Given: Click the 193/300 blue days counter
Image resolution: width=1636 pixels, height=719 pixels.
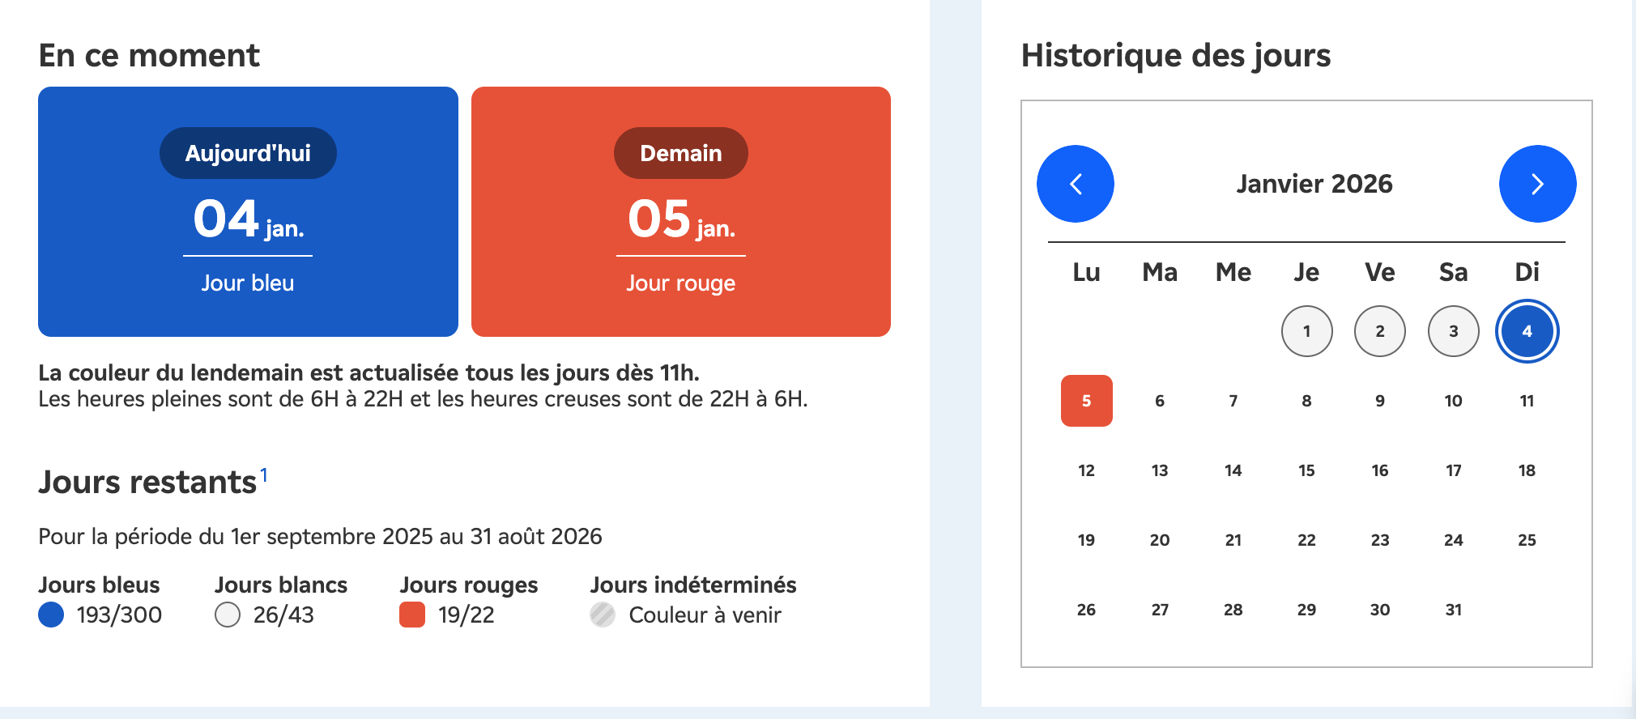Looking at the screenshot, I should pyautogui.click(x=118, y=615).
